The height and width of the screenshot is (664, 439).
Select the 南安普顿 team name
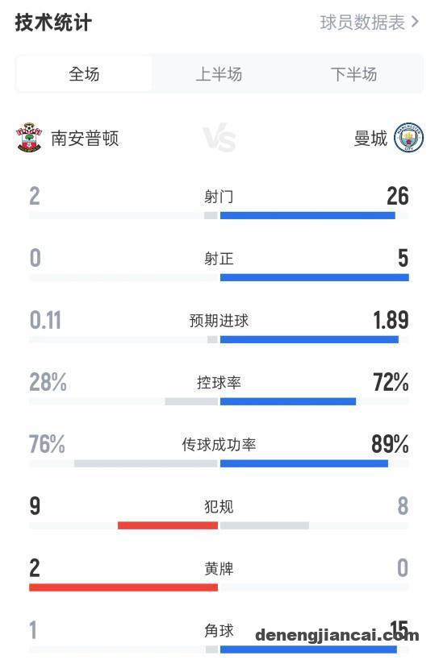pos(85,138)
